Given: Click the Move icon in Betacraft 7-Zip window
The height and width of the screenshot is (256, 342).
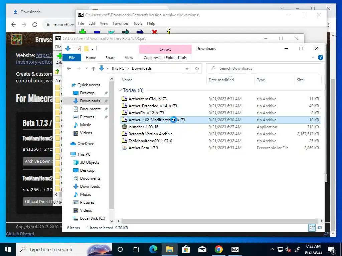Looking at the screenshot, I should coord(140,32).
